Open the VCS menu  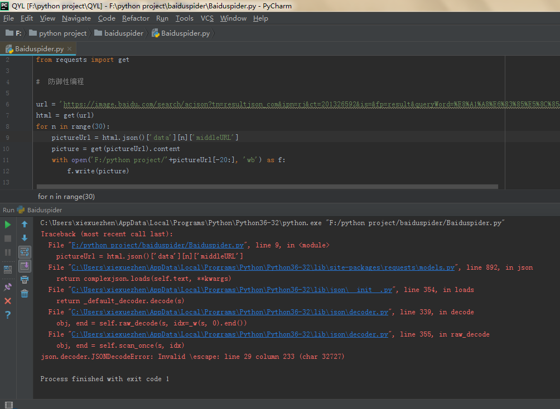[207, 18]
